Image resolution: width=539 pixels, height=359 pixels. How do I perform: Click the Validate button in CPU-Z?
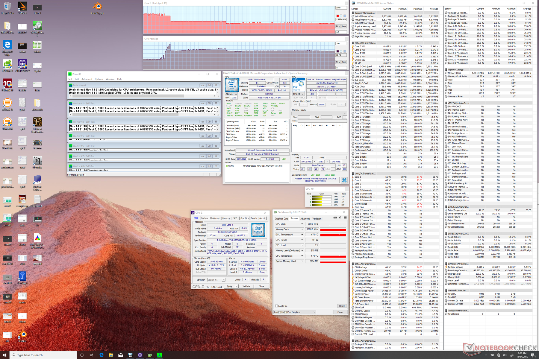click(x=246, y=286)
